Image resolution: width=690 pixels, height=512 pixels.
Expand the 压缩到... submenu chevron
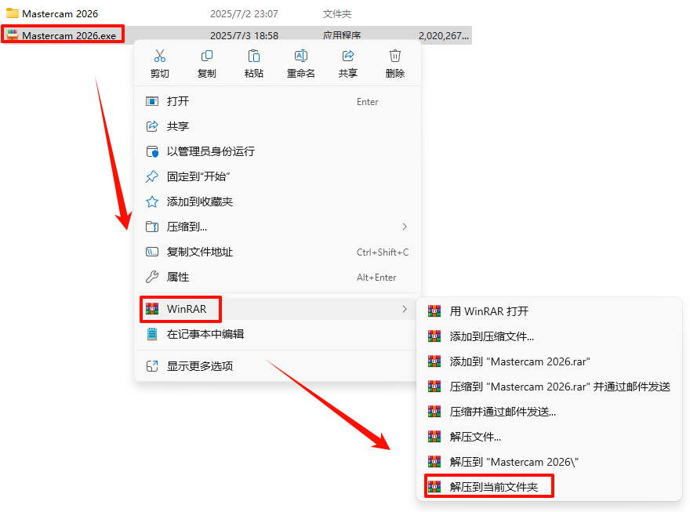[x=405, y=227]
